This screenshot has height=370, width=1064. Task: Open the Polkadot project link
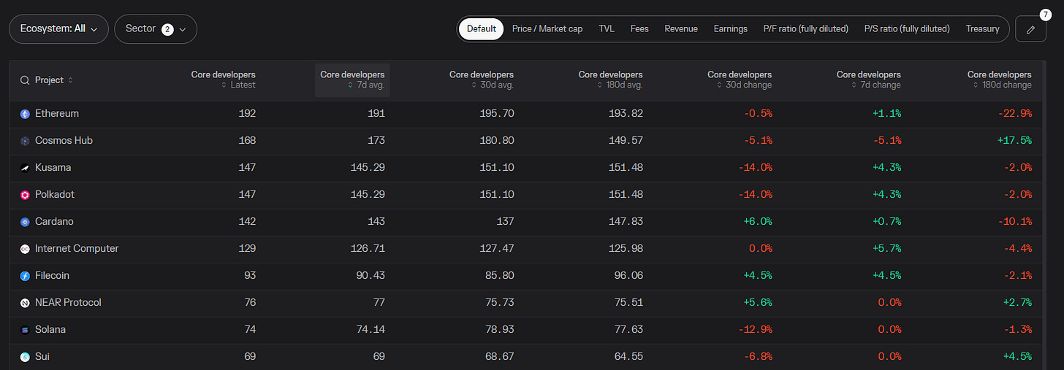[x=55, y=195]
